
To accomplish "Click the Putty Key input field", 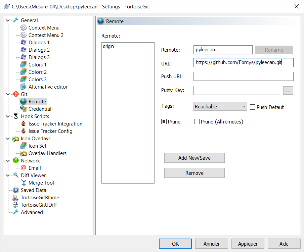I will pos(237,91).
